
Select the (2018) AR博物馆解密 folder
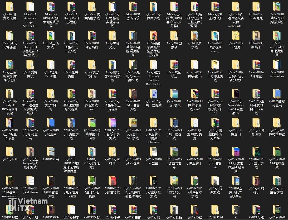[277, 123]
